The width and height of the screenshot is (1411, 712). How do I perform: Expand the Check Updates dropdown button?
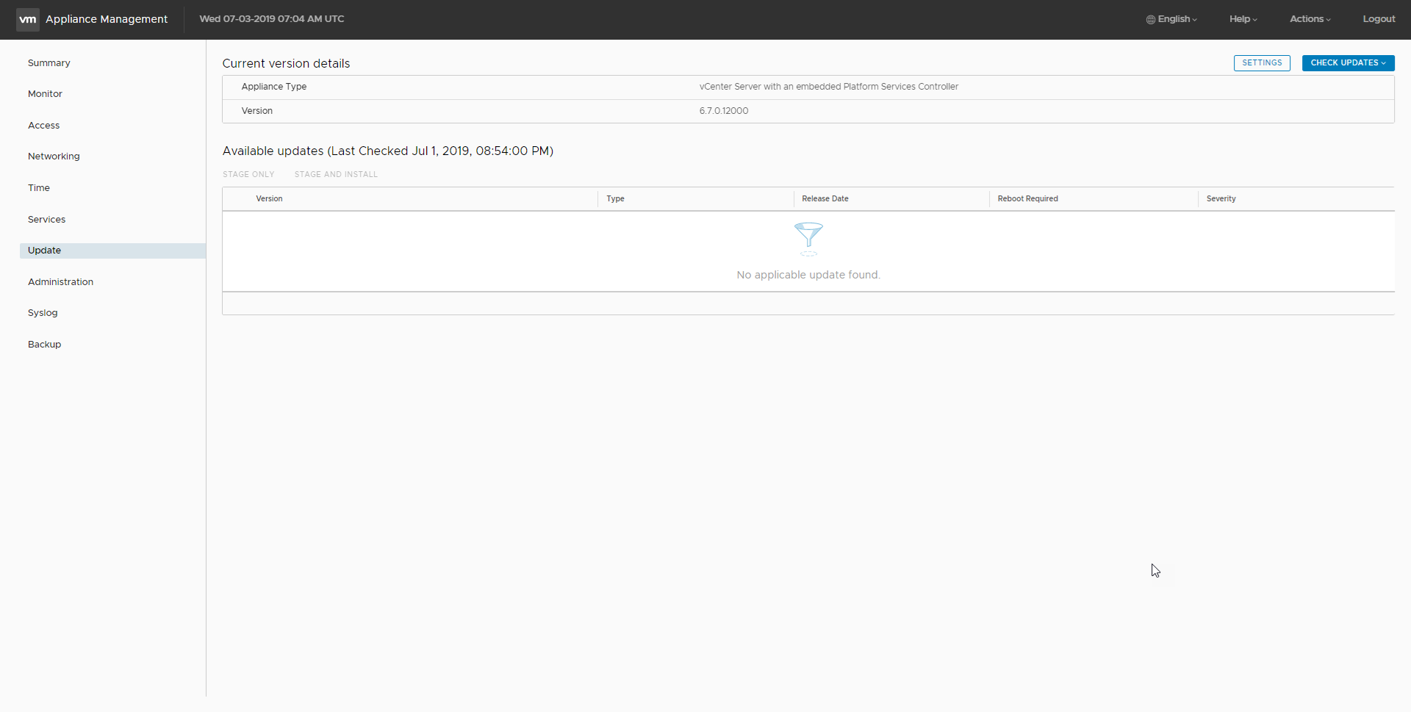click(1348, 63)
